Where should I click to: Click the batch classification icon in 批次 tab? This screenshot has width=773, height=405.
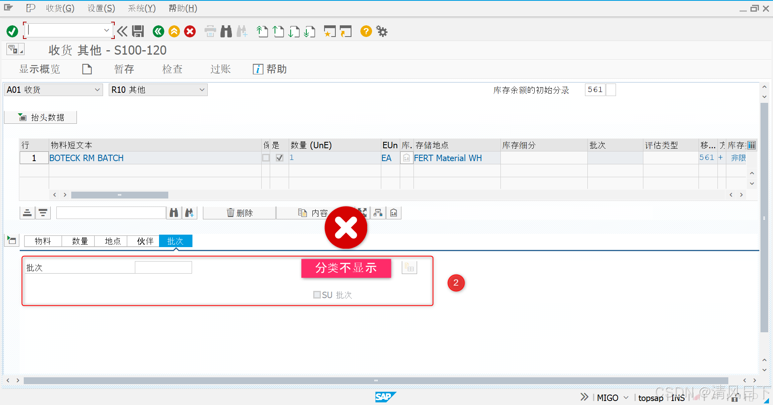pyautogui.click(x=409, y=268)
